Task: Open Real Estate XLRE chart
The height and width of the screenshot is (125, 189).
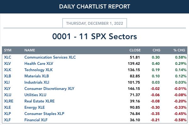Action: (40, 101)
